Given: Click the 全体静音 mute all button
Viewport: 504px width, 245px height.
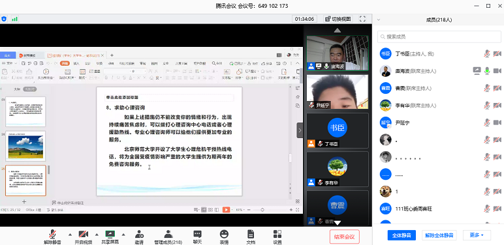Looking at the screenshot, I should (x=402, y=235).
